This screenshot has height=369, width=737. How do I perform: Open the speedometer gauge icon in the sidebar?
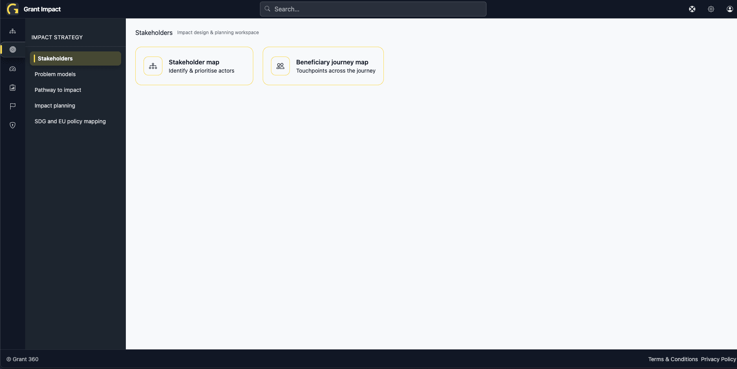pos(13,69)
